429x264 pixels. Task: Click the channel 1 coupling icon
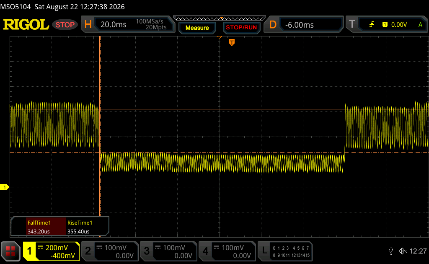click(x=41, y=248)
